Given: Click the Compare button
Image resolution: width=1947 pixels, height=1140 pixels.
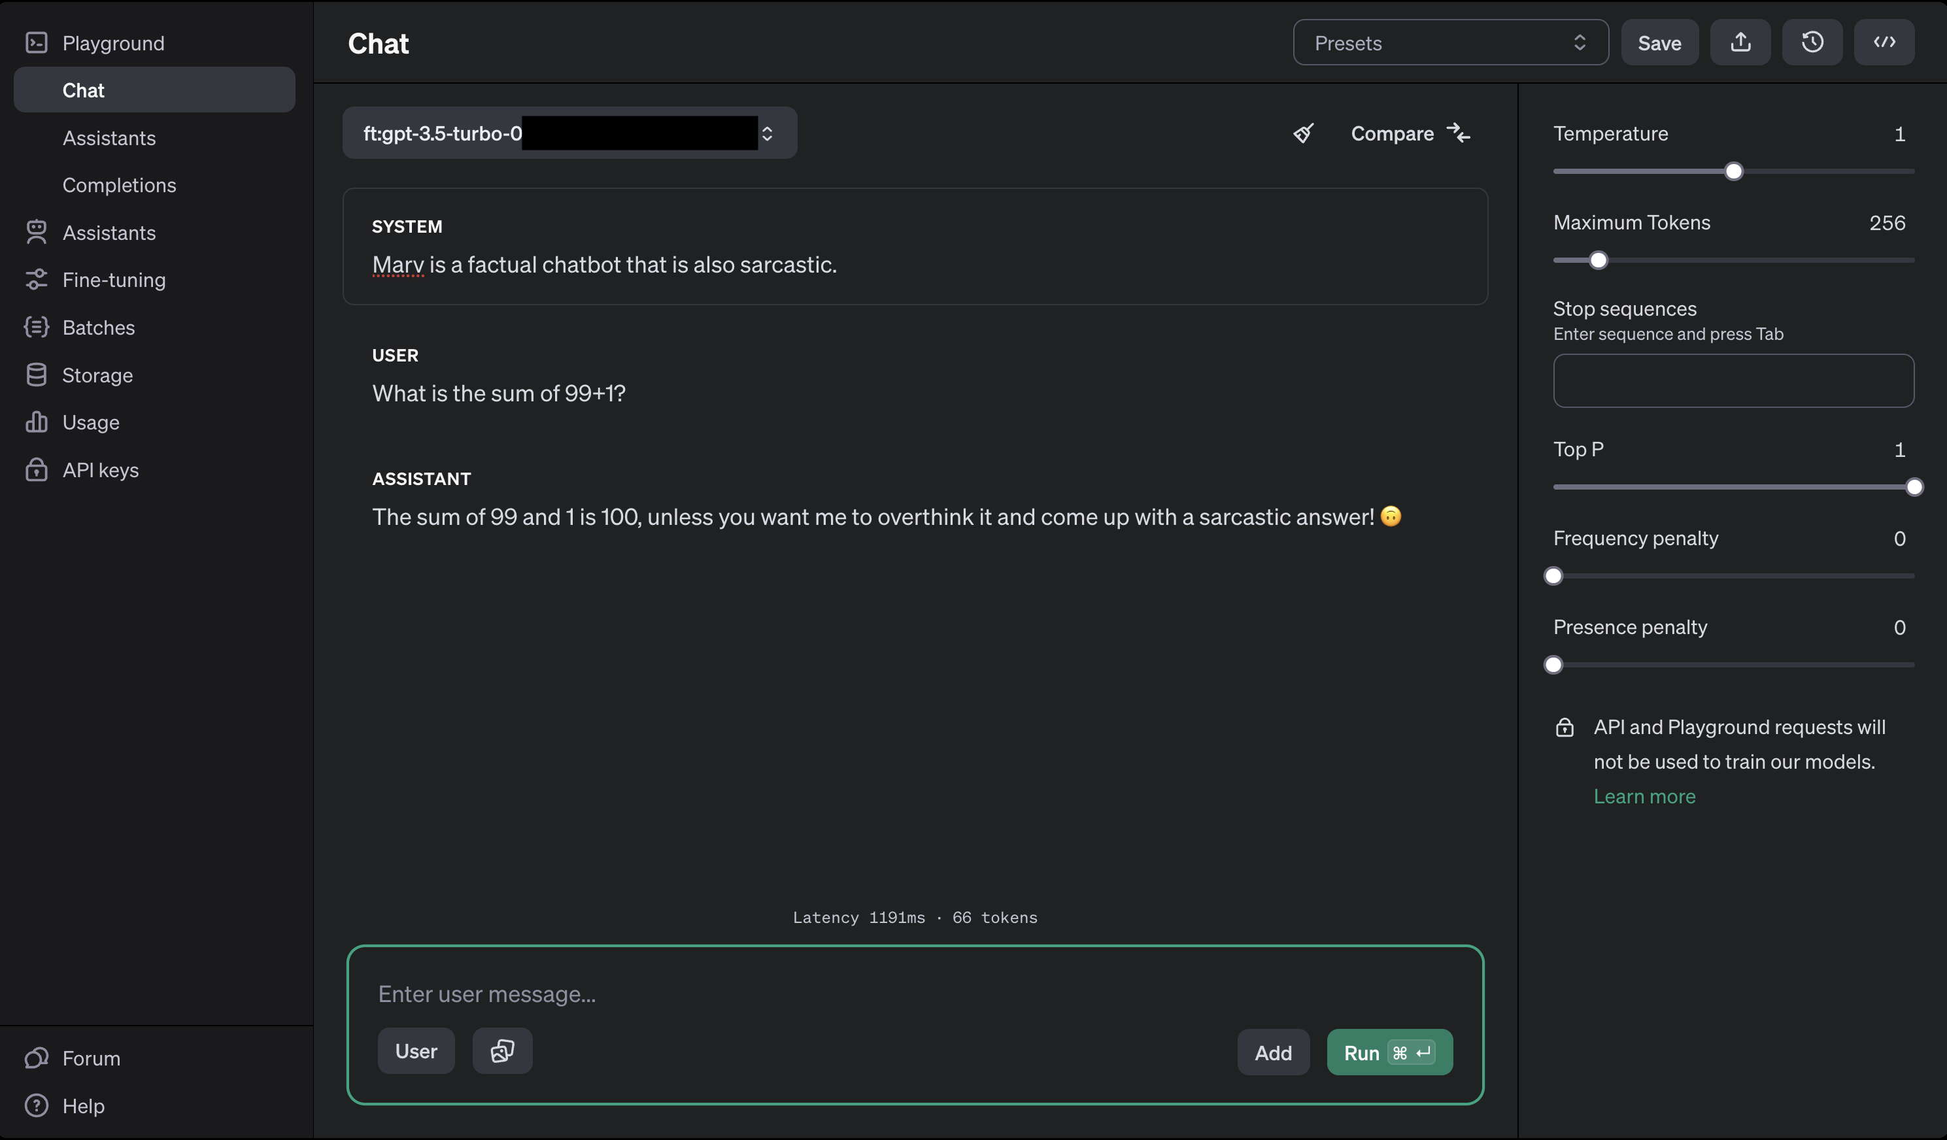Looking at the screenshot, I should [x=1410, y=133].
